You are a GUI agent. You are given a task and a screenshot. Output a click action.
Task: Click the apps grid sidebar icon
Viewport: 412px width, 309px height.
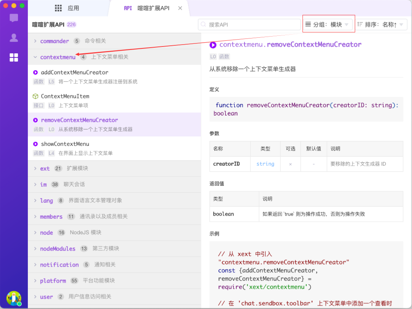click(14, 58)
